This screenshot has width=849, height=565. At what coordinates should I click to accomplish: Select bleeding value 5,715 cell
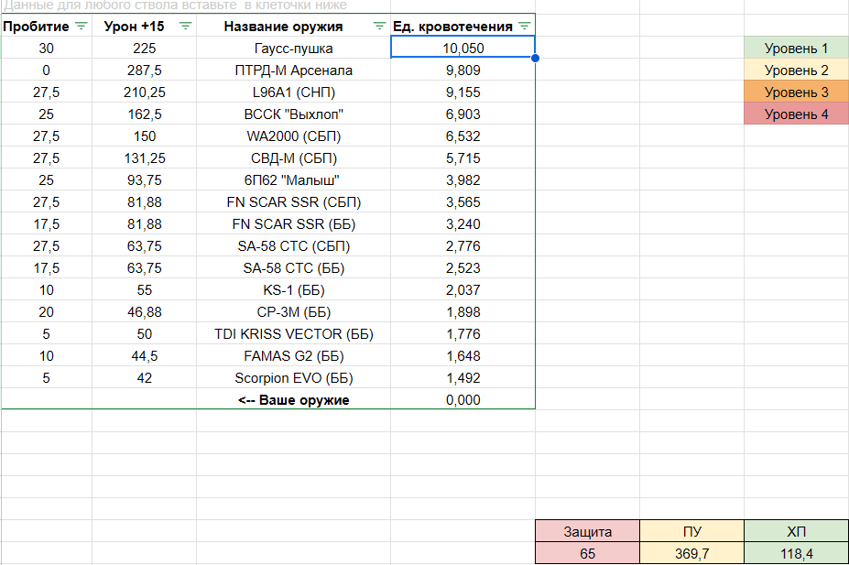coord(463,158)
